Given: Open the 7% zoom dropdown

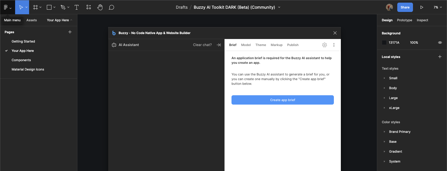Looking at the screenshot, I should [438, 7].
